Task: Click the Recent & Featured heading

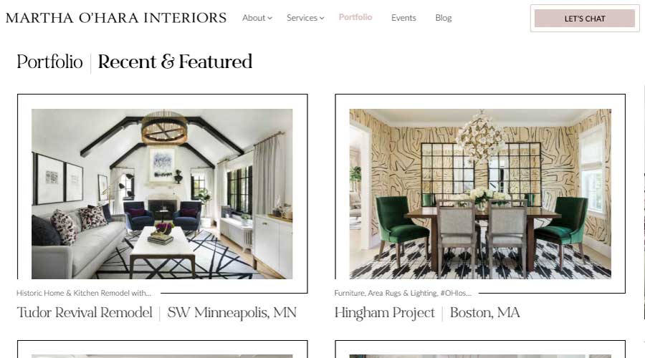Action: coord(175,62)
